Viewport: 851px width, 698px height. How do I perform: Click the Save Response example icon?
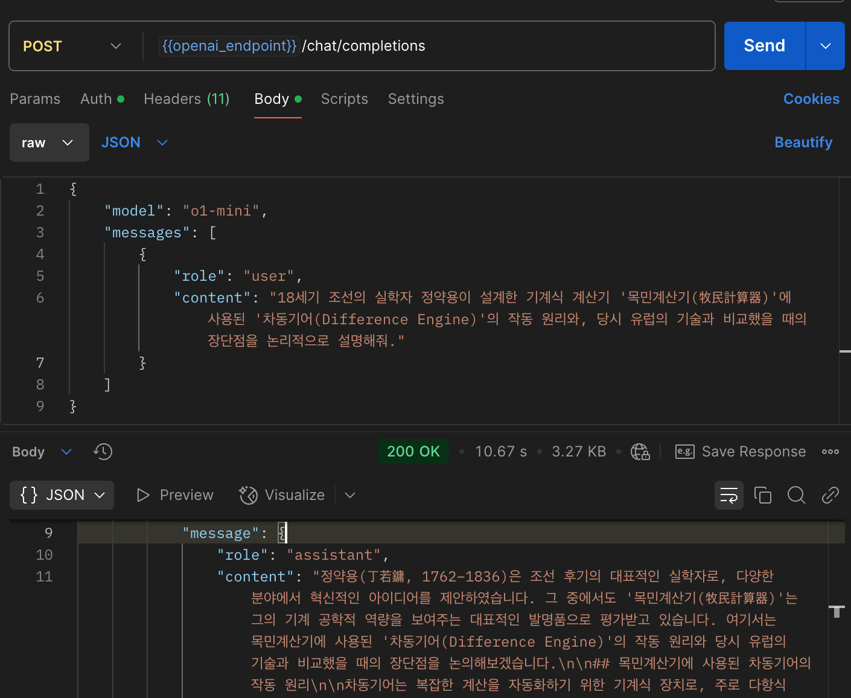coord(684,452)
